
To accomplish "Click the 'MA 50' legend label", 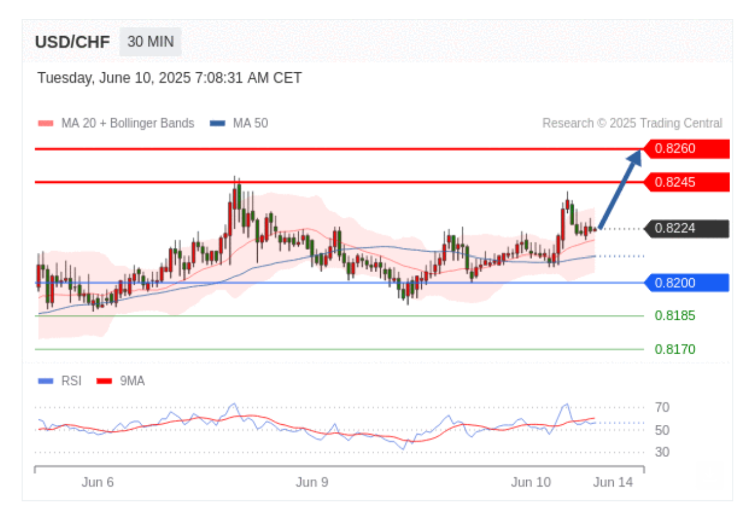I will (x=250, y=123).
